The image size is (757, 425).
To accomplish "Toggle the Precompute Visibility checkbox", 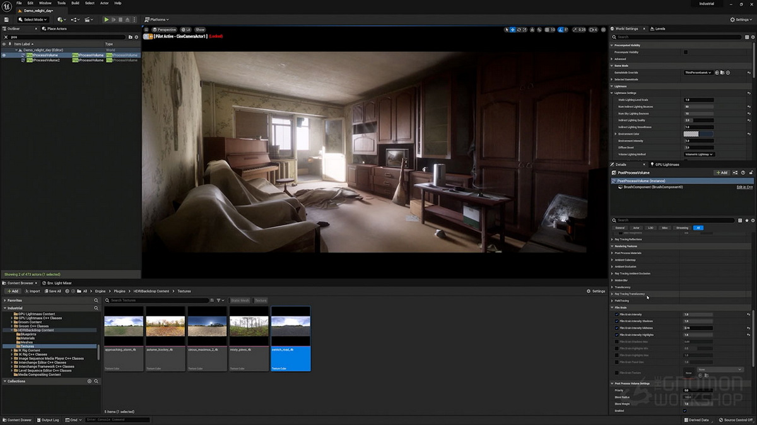I will pyautogui.click(x=686, y=52).
